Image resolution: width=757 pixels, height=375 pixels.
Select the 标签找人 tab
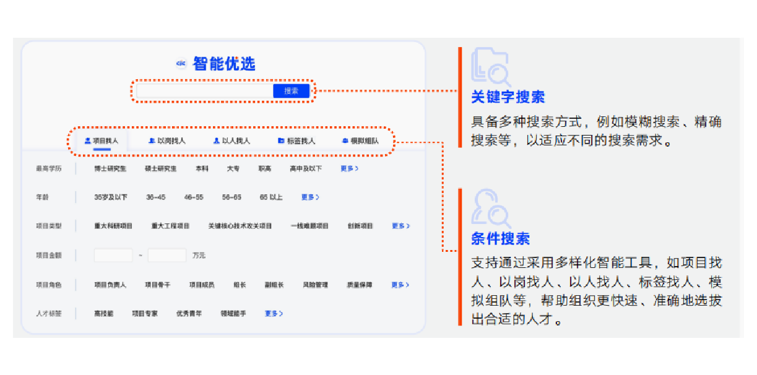tap(296, 141)
